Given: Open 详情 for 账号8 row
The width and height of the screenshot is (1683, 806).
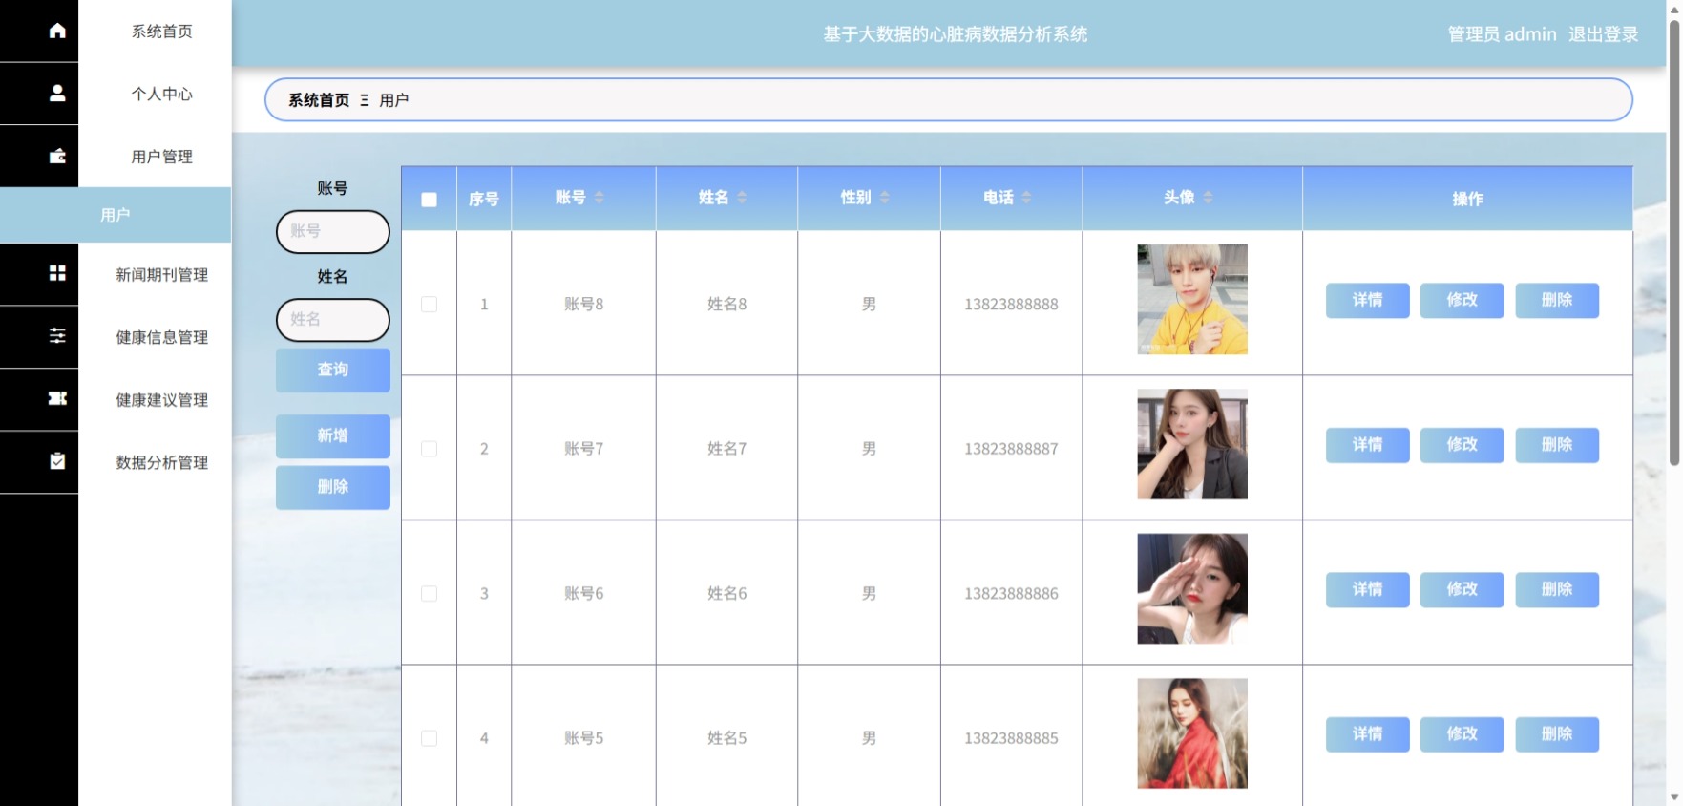Looking at the screenshot, I should (x=1367, y=300).
